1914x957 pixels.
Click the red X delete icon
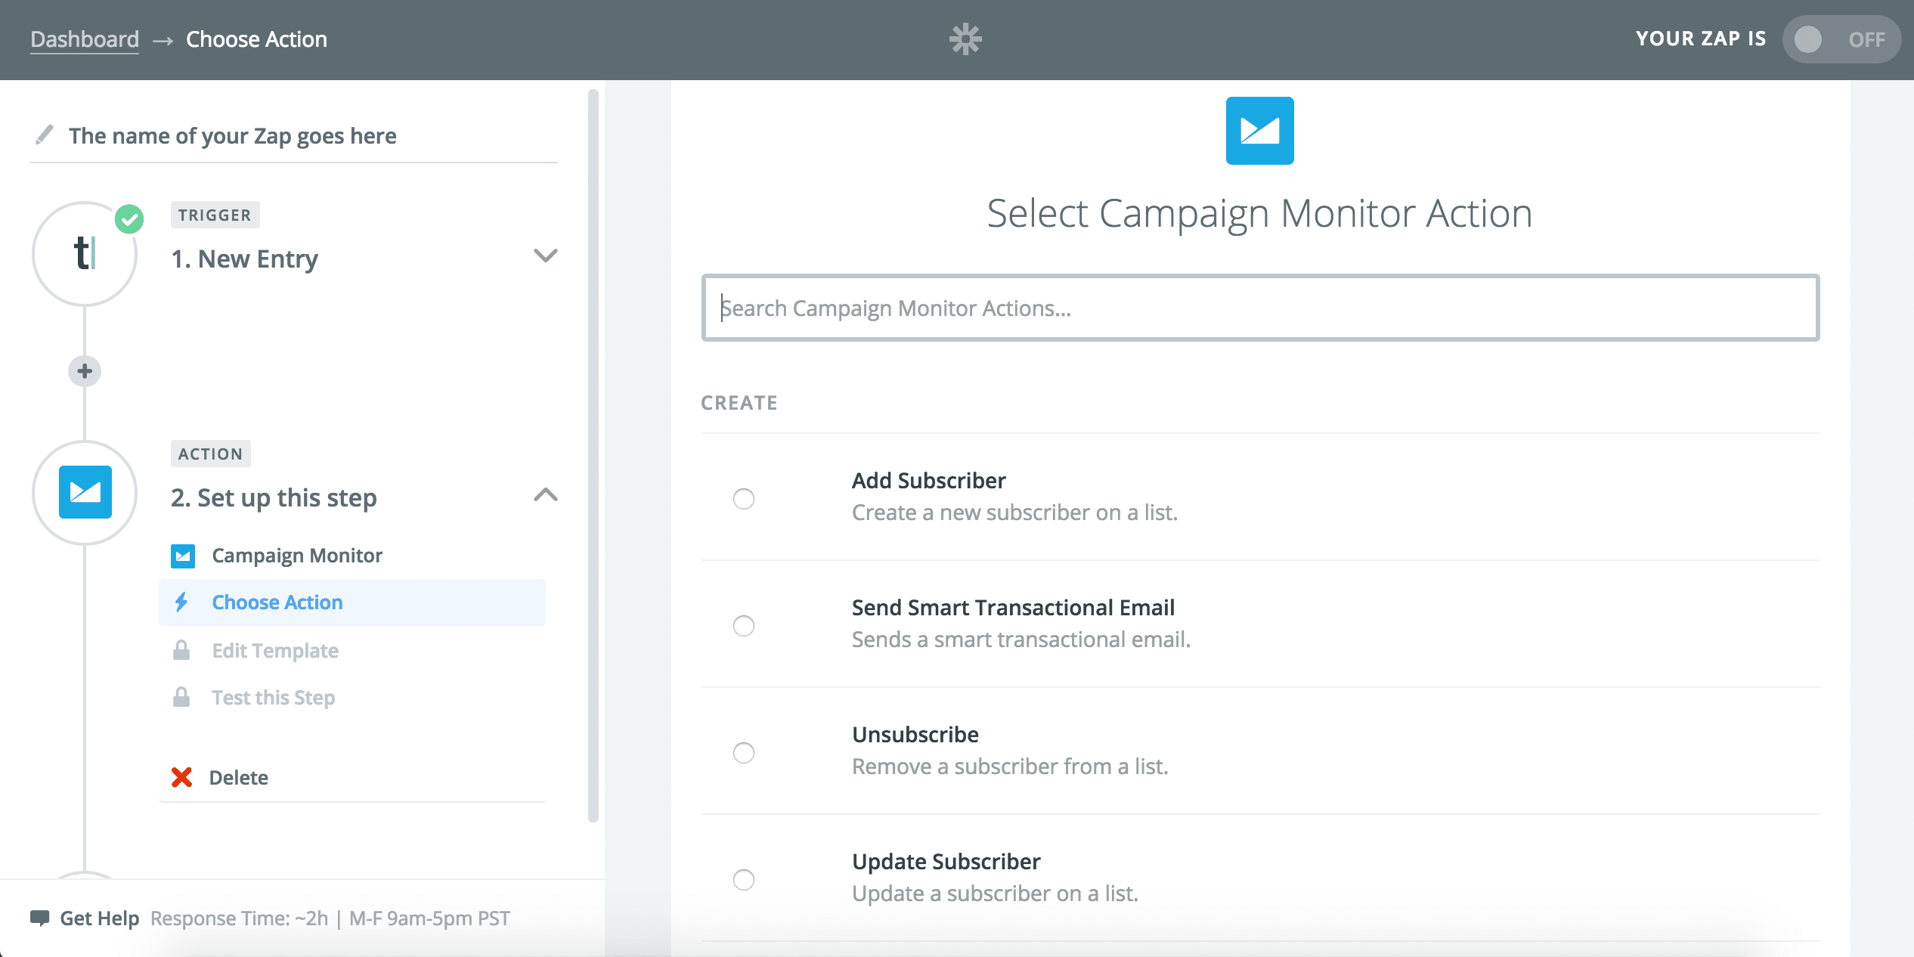click(181, 777)
